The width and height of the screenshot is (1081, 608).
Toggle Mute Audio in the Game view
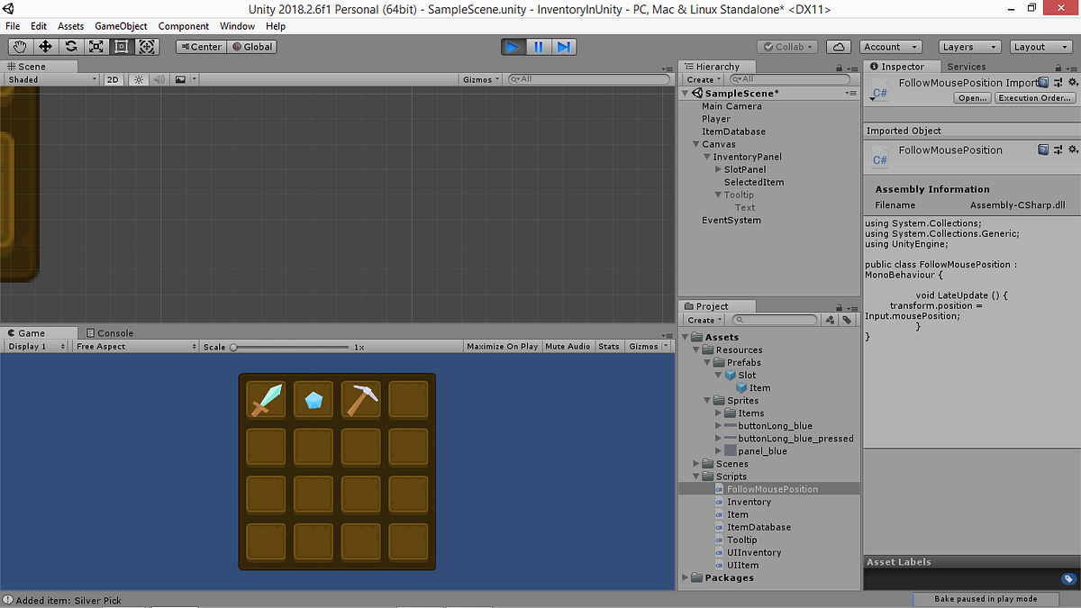coord(568,345)
